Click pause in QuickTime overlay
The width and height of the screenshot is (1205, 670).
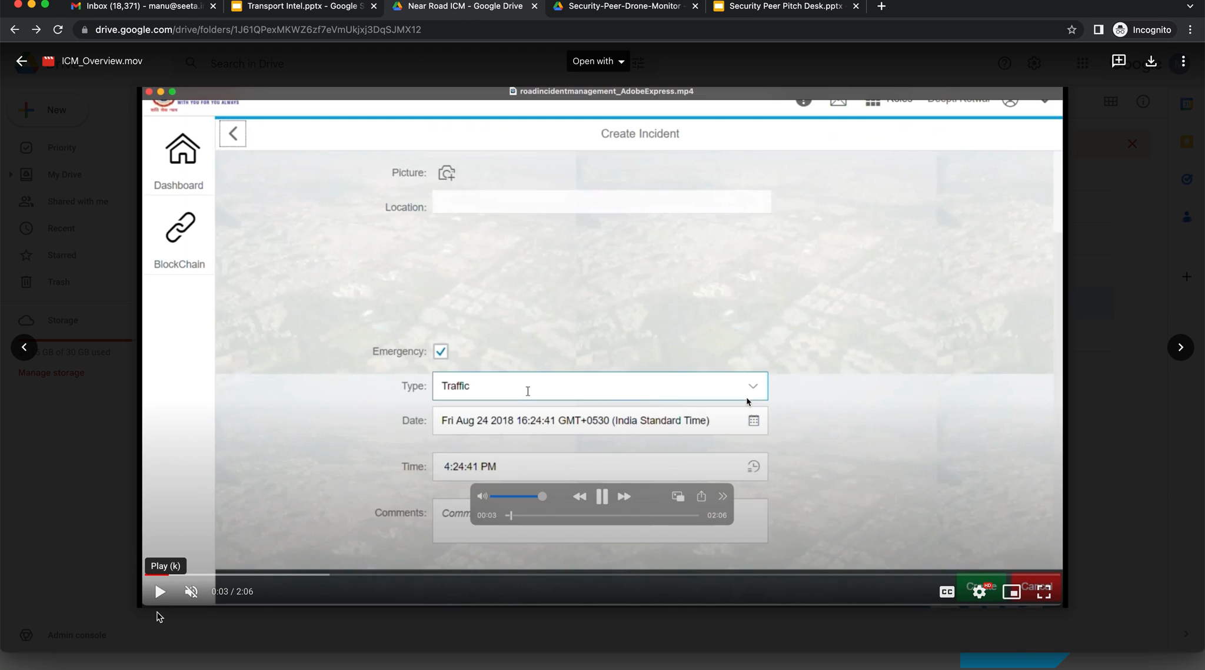point(601,497)
